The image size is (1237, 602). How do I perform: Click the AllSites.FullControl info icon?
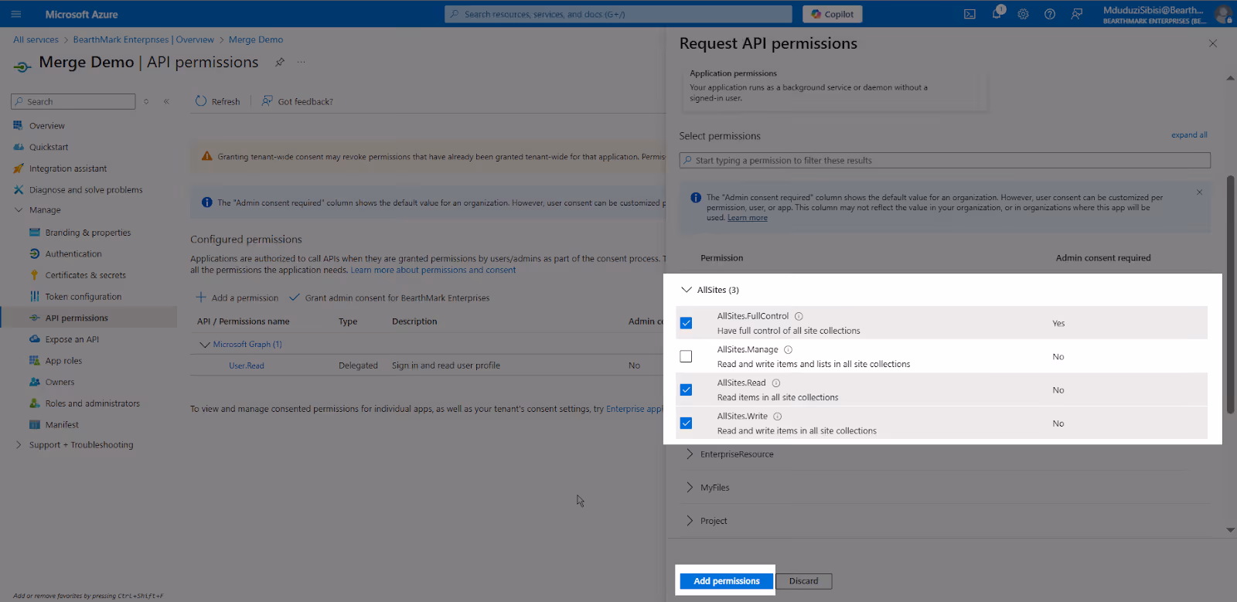click(x=799, y=316)
